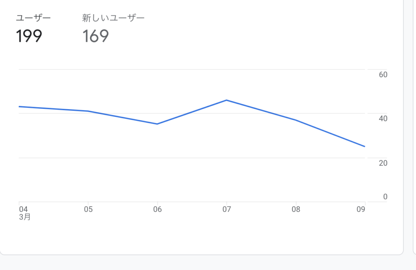
Task: Click the 3月 month label
Action: click(25, 217)
